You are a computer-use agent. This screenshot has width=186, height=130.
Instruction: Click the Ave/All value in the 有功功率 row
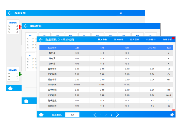point(152,69)
